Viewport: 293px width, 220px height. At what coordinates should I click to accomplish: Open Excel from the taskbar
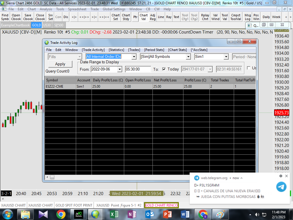click(114, 214)
